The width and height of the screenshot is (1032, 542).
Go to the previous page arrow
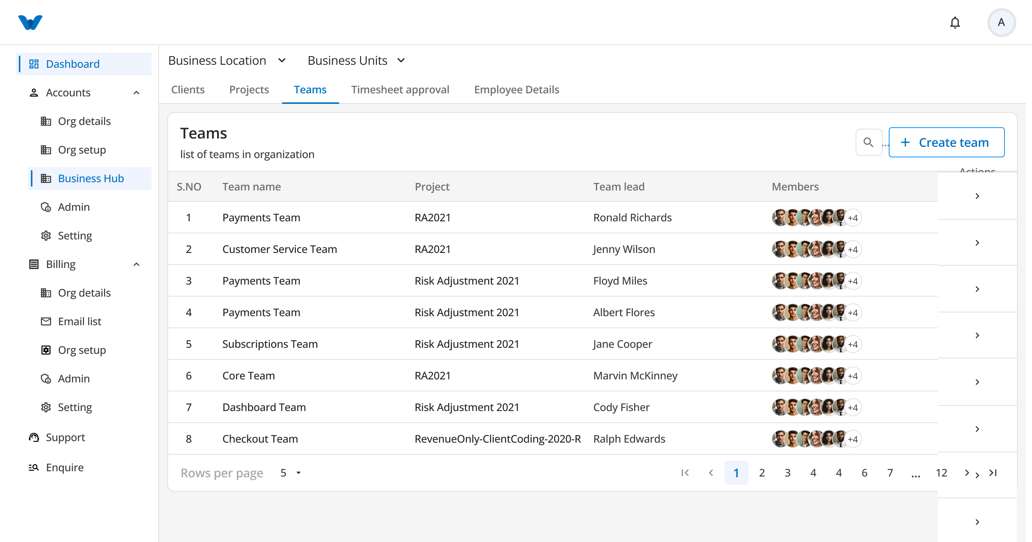[711, 473]
